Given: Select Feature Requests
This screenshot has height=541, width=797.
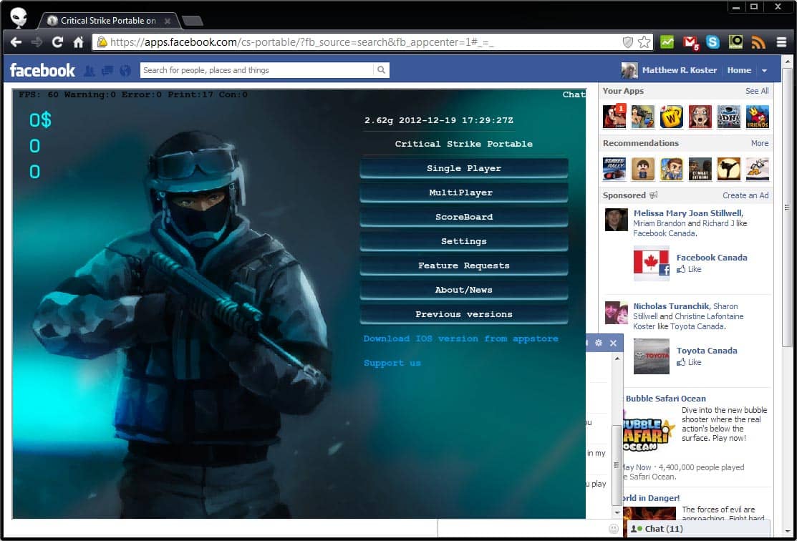Looking at the screenshot, I should (x=463, y=265).
